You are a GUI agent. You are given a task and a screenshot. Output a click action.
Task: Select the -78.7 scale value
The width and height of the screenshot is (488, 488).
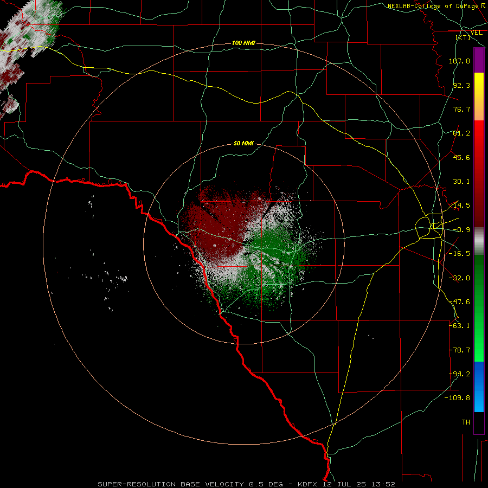pos(459,350)
